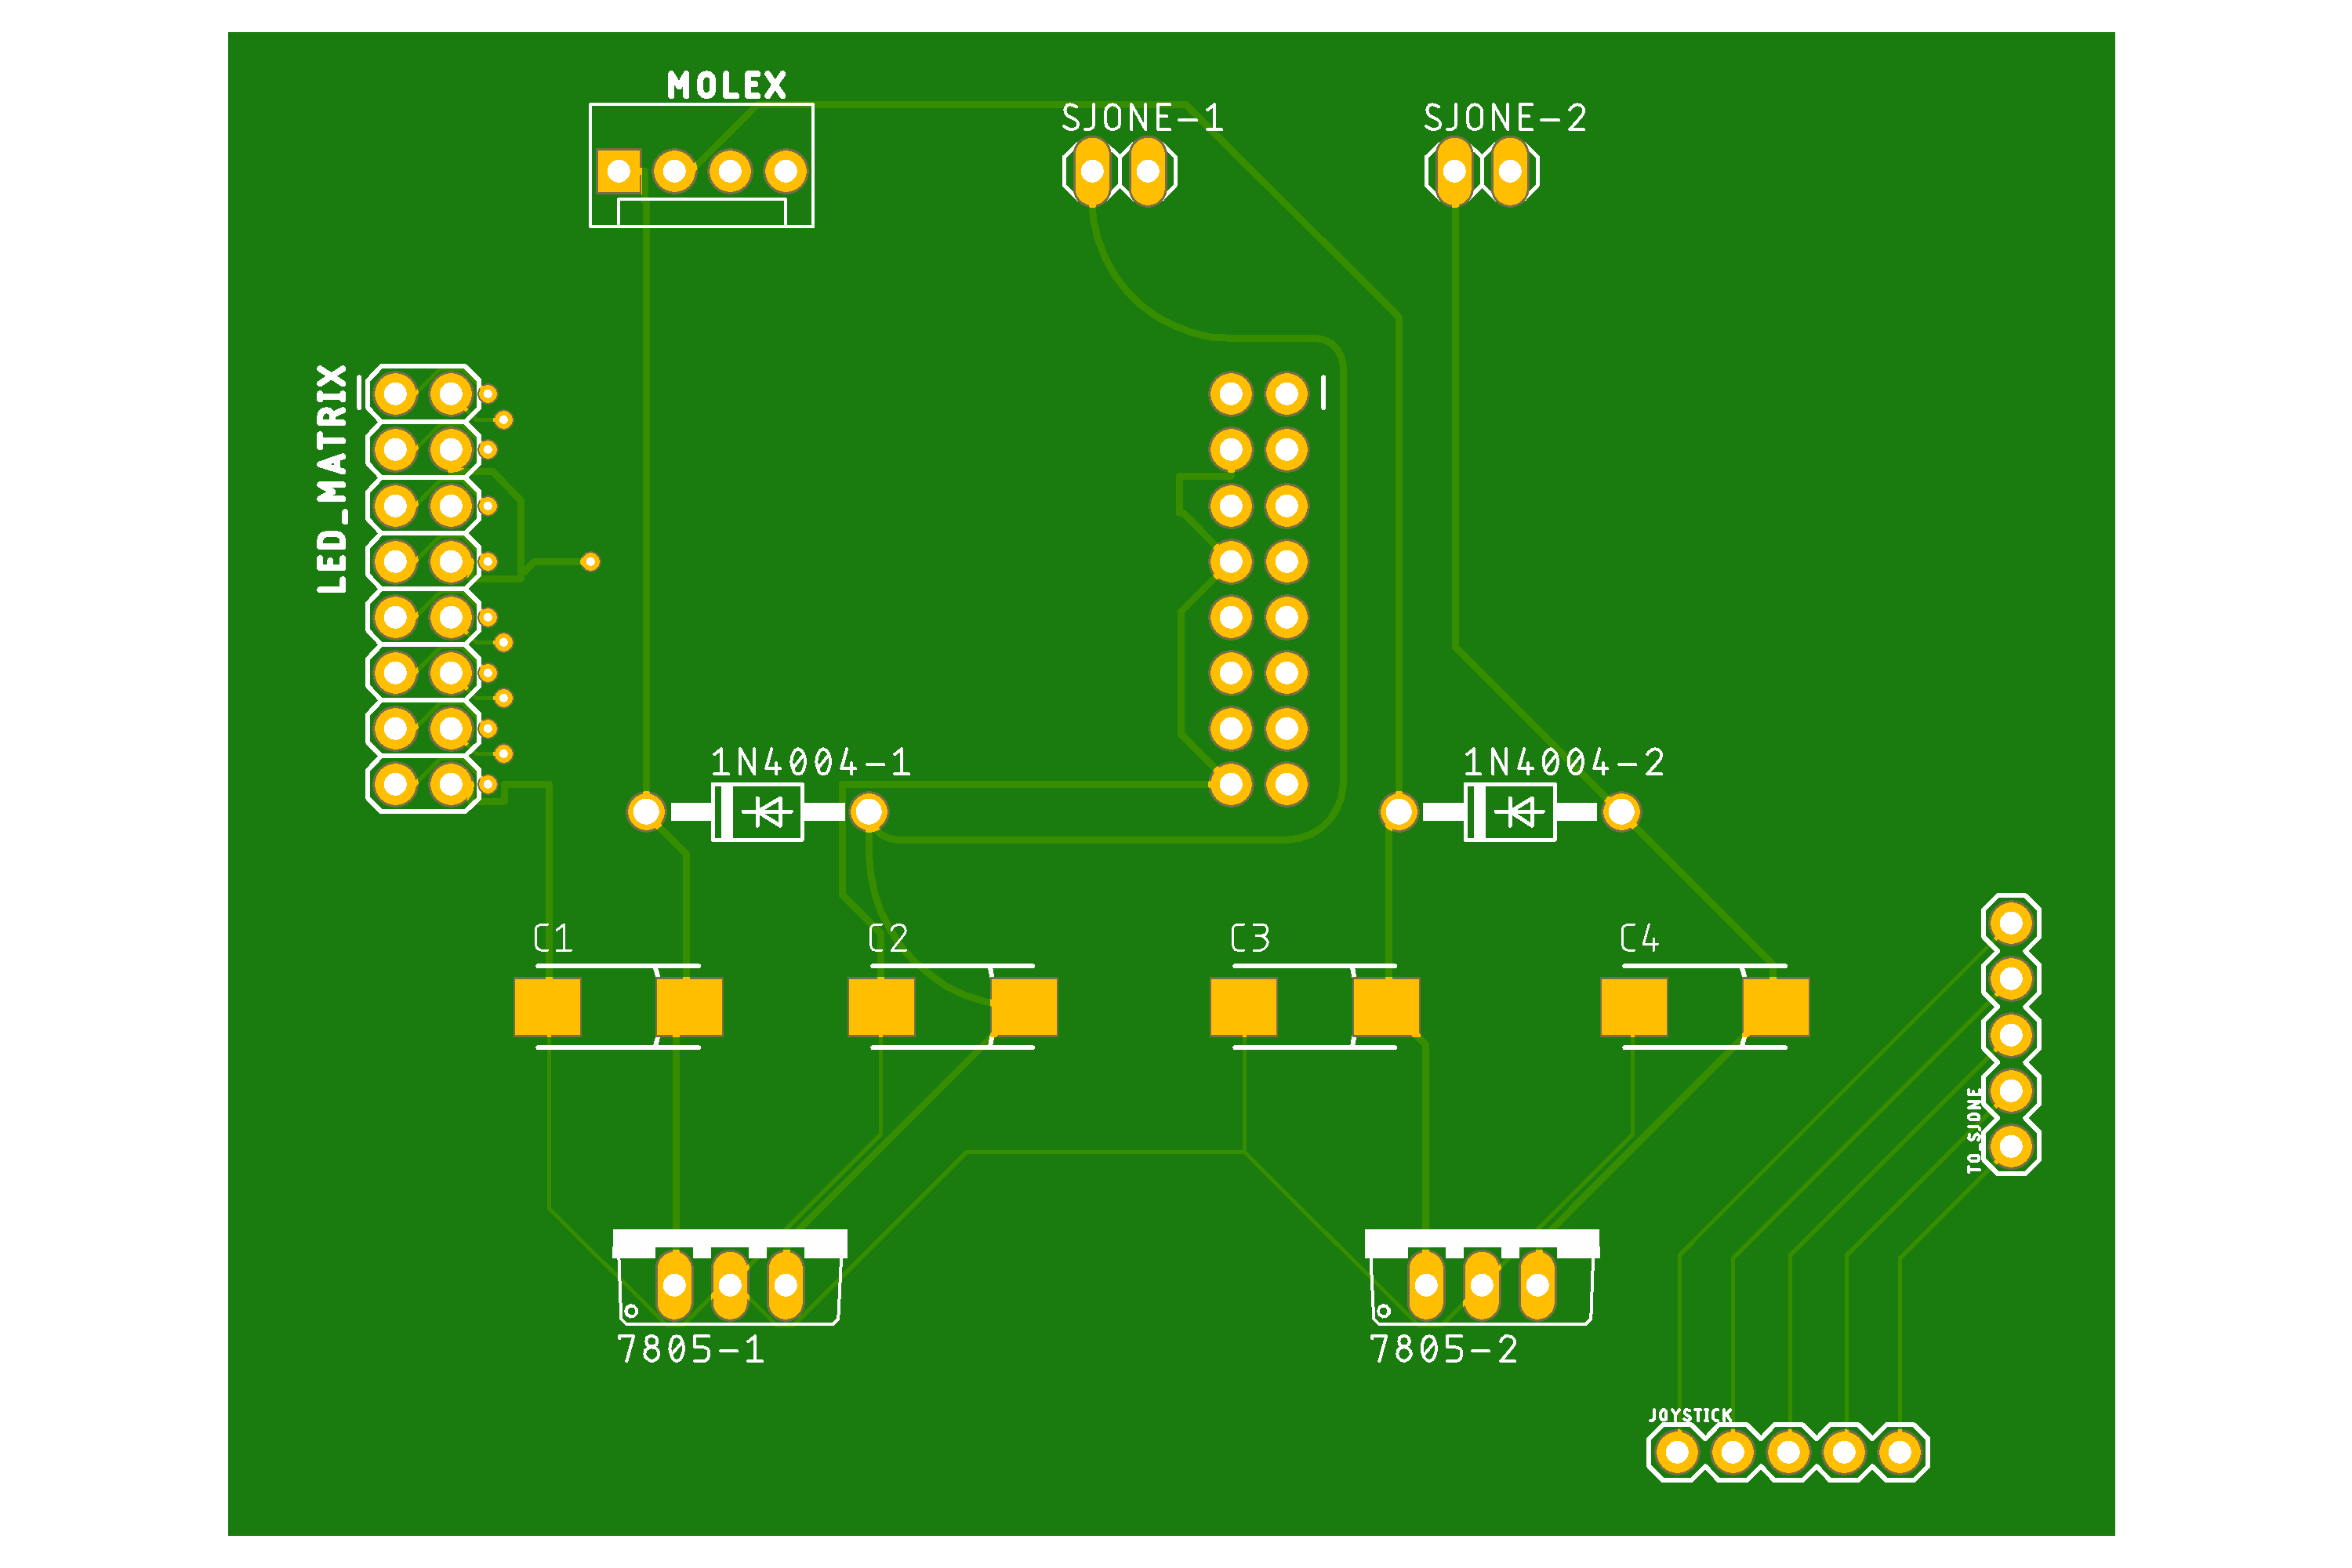Click the SJONE-2 label text
Image resolution: width=2352 pixels, height=1568 pixels.
1505,118
